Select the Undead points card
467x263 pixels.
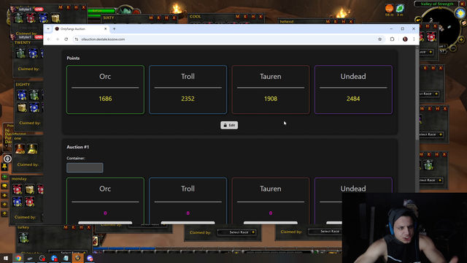(353, 89)
